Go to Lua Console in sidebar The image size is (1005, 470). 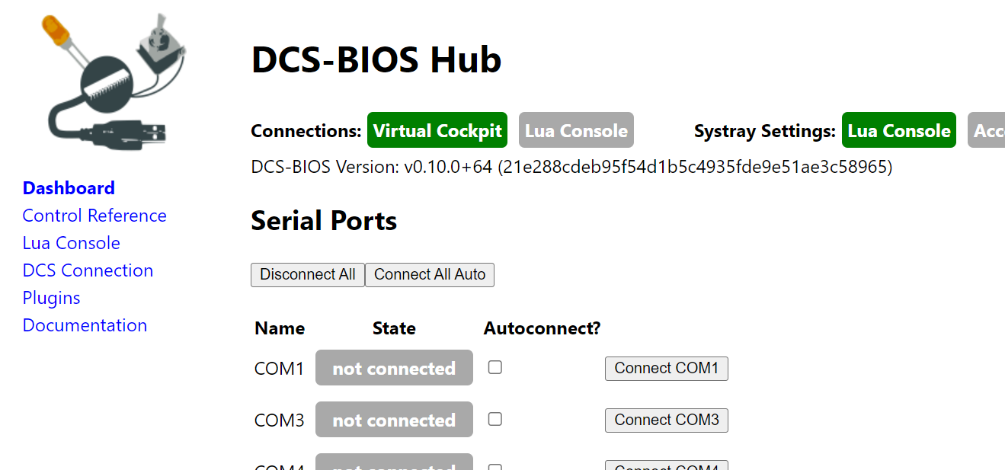(72, 243)
